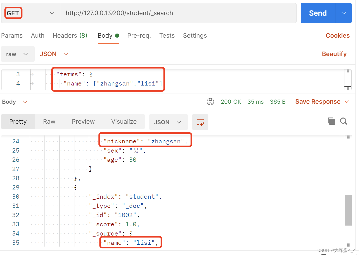This screenshot has height=255, width=359.
Task: Click the 35 ms response time
Action: point(255,102)
